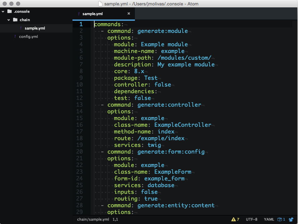Click the chain/sample.yml path in status bar

(x=93, y=219)
